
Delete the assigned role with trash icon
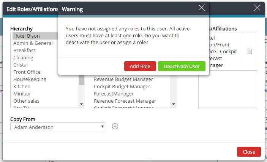tap(250, 51)
